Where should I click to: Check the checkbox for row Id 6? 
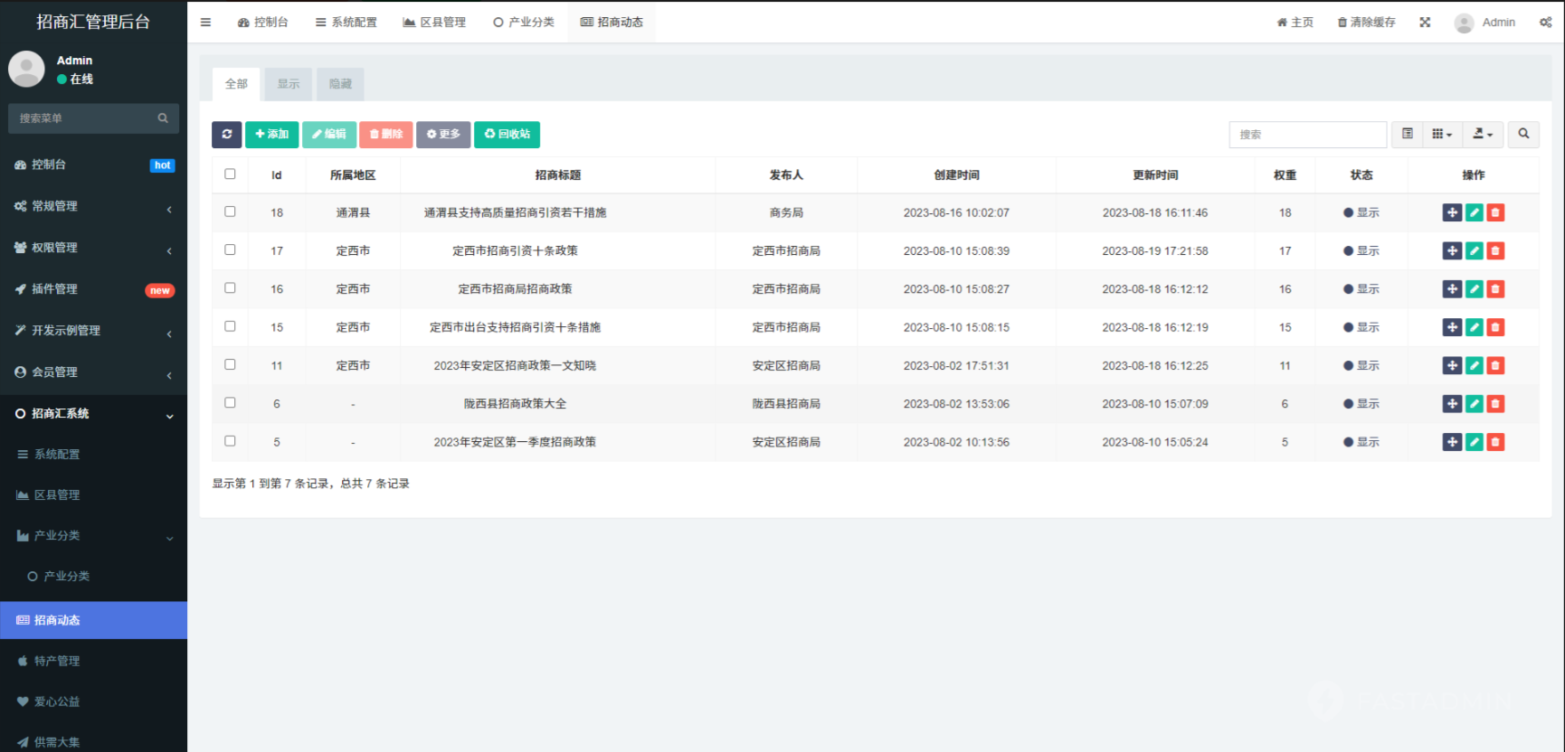click(230, 402)
